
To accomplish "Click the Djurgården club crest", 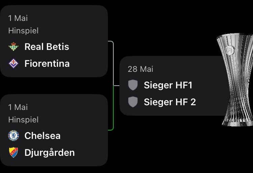I will click(x=13, y=152).
